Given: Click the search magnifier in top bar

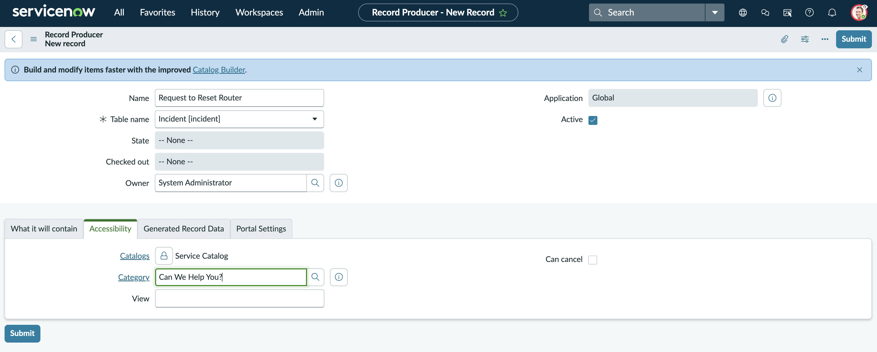Looking at the screenshot, I should [598, 13].
